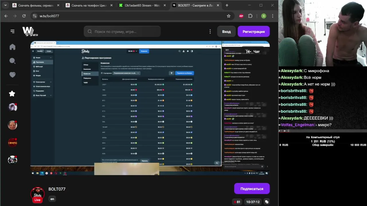Screen dimensions: 367x206
Task: Switch to the Ob1adaet65 Stream tab
Action: click(x=142, y=5)
